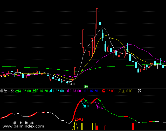The image size is (166, 131).
Task: Select the 减3: 87.50 value
Action: (91, 91)
